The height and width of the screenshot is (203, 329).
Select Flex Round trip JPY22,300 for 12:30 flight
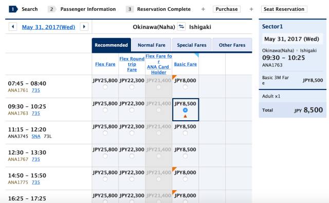[132, 156]
